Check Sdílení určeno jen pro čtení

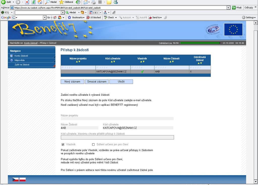click(x=93, y=144)
